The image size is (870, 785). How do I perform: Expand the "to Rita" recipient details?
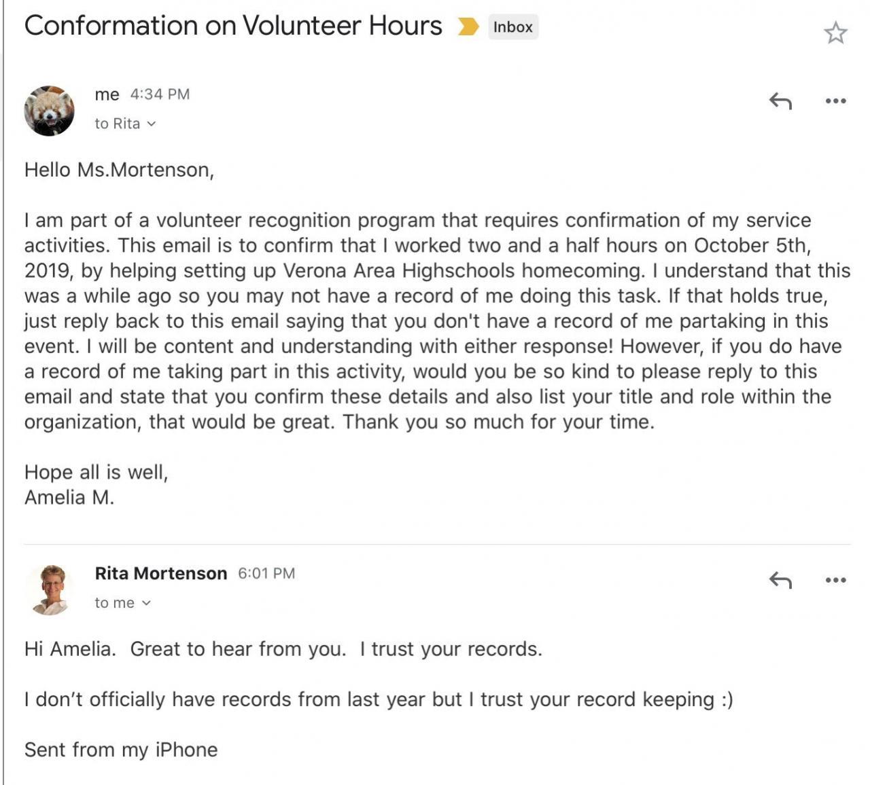pyautogui.click(x=151, y=124)
